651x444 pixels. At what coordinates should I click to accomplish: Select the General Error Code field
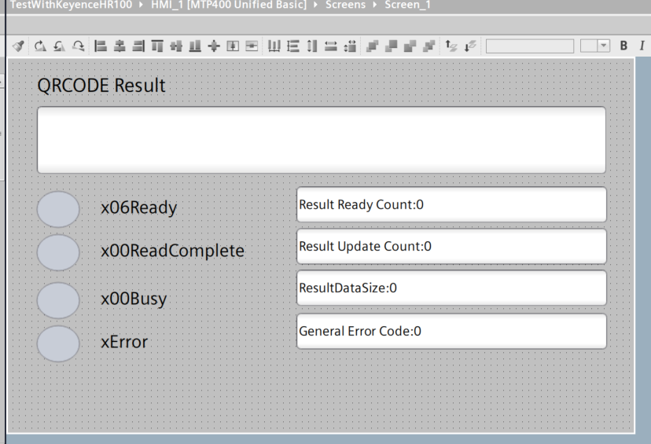point(452,331)
